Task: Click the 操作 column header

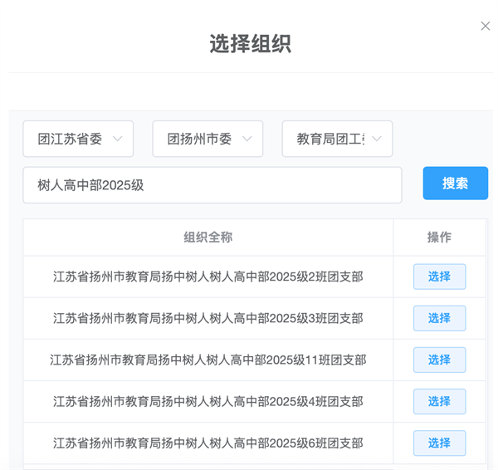Action: click(439, 237)
